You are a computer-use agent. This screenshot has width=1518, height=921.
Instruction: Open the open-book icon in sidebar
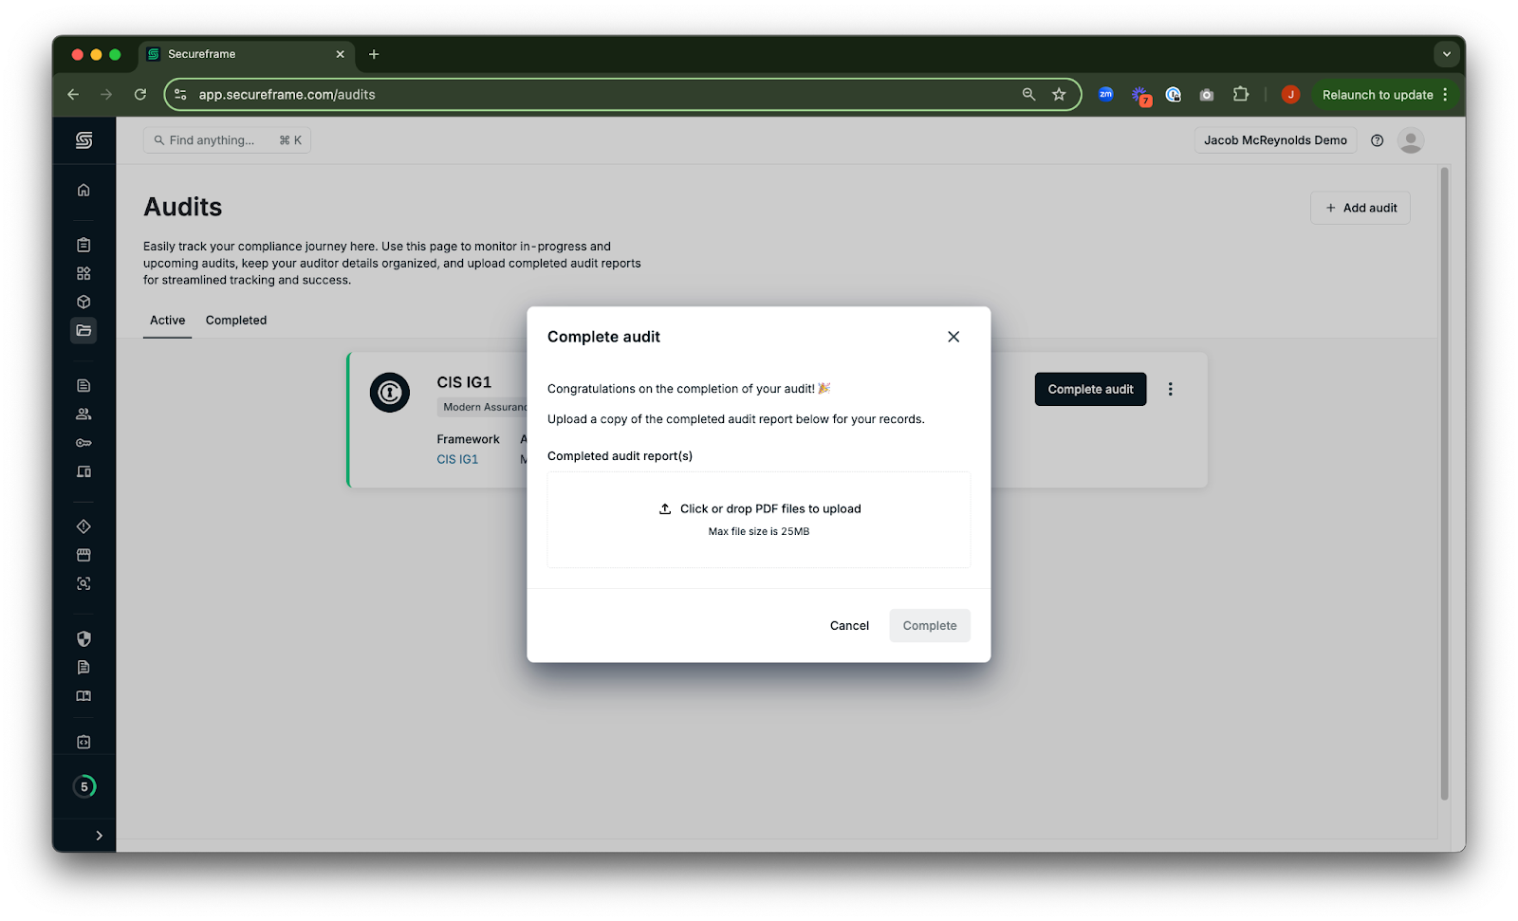click(x=83, y=696)
